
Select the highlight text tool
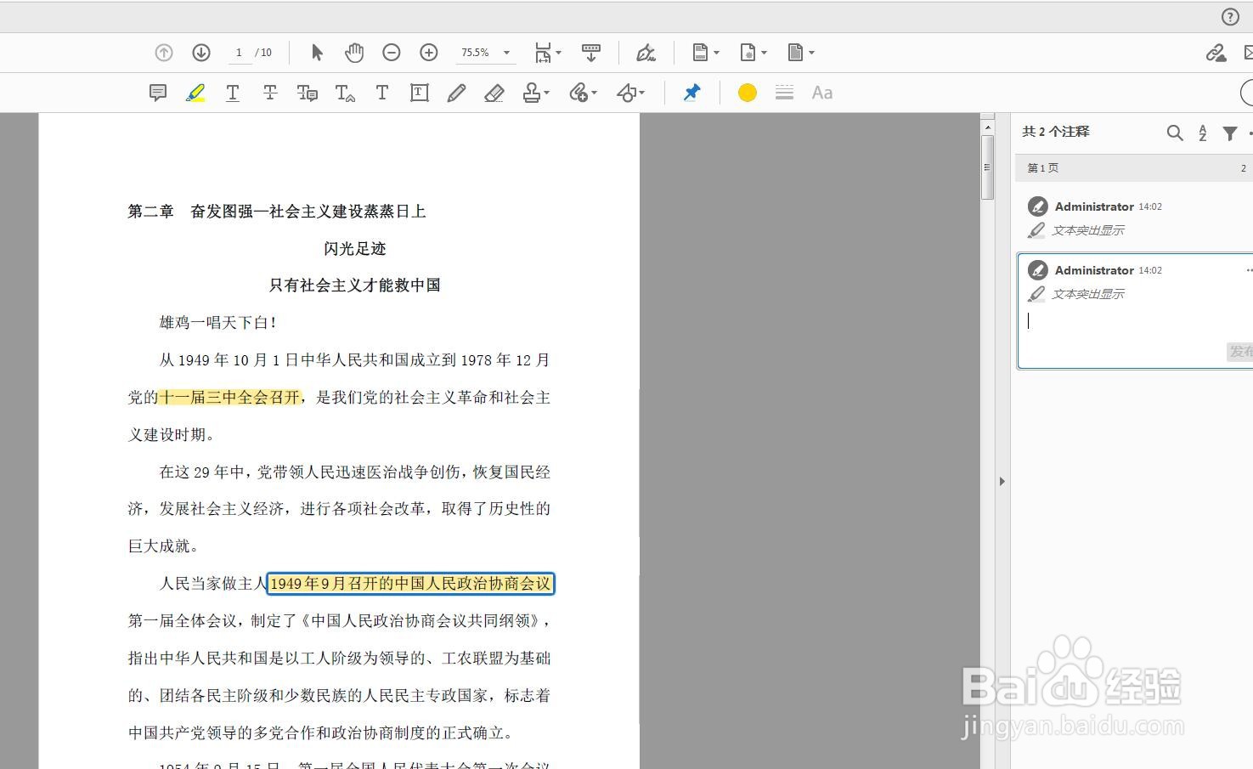[x=195, y=93]
